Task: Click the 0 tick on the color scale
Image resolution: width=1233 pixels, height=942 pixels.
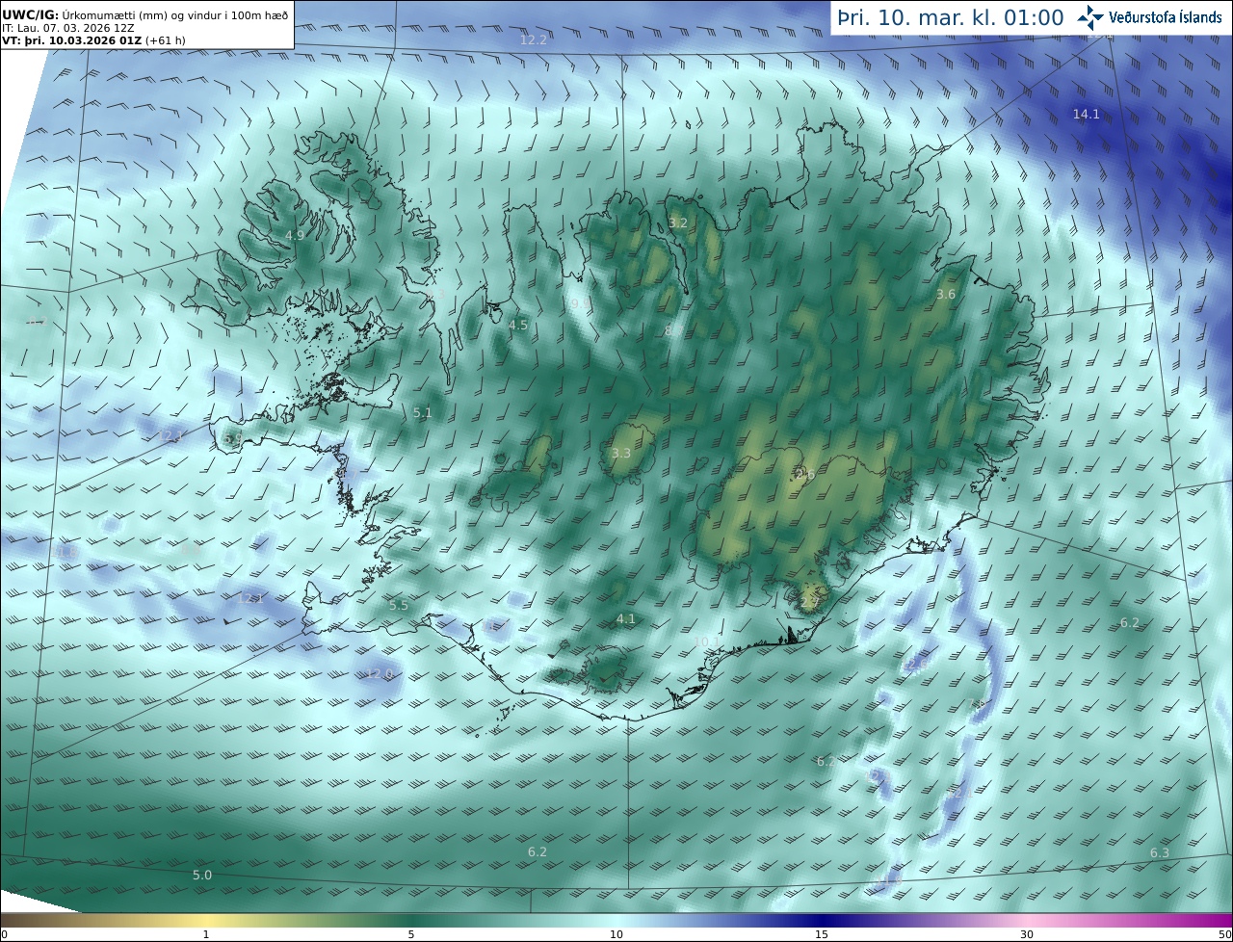Action: [4, 934]
